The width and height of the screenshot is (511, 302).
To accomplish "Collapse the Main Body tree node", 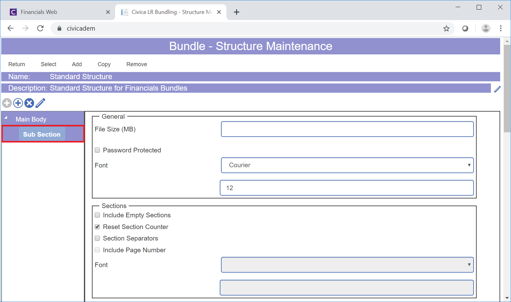I will pyautogui.click(x=6, y=118).
